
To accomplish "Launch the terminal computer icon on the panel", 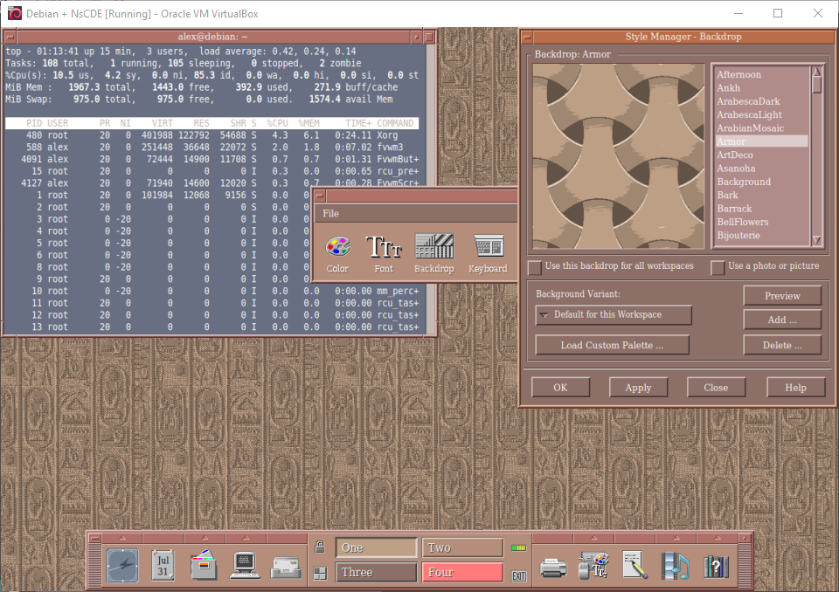I will (245, 566).
